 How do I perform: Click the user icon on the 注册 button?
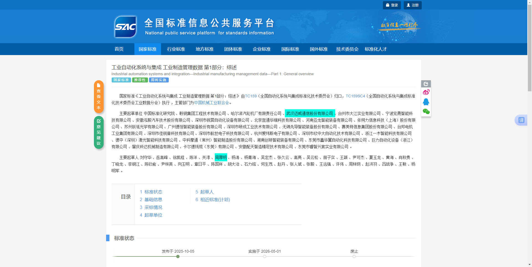coord(408,5)
